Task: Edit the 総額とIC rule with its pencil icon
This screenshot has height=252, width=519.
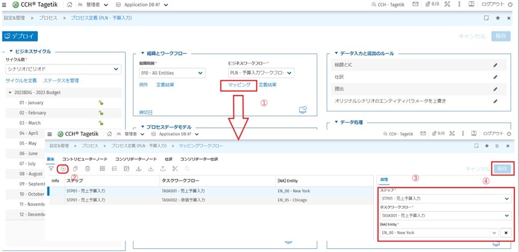Action: click(495, 65)
